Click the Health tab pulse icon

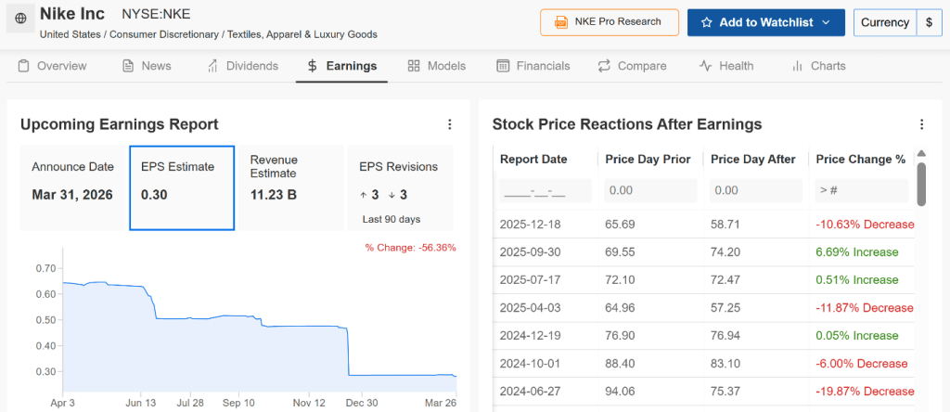tap(705, 66)
